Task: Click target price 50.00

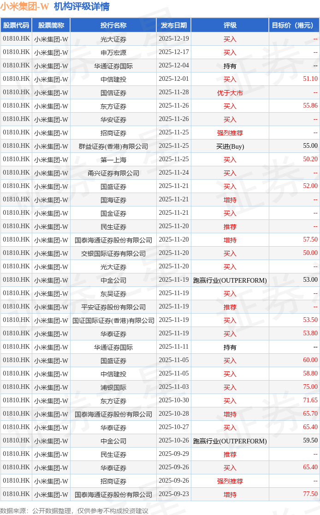Action: tap(310, 253)
